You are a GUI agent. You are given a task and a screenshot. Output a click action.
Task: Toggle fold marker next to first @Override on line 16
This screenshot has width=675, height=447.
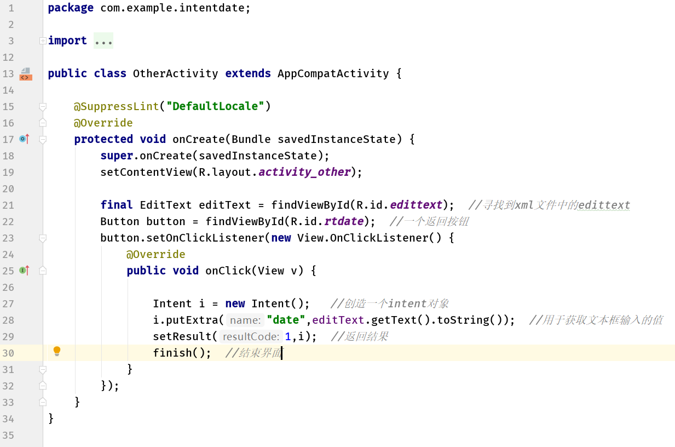tap(43, 123)
